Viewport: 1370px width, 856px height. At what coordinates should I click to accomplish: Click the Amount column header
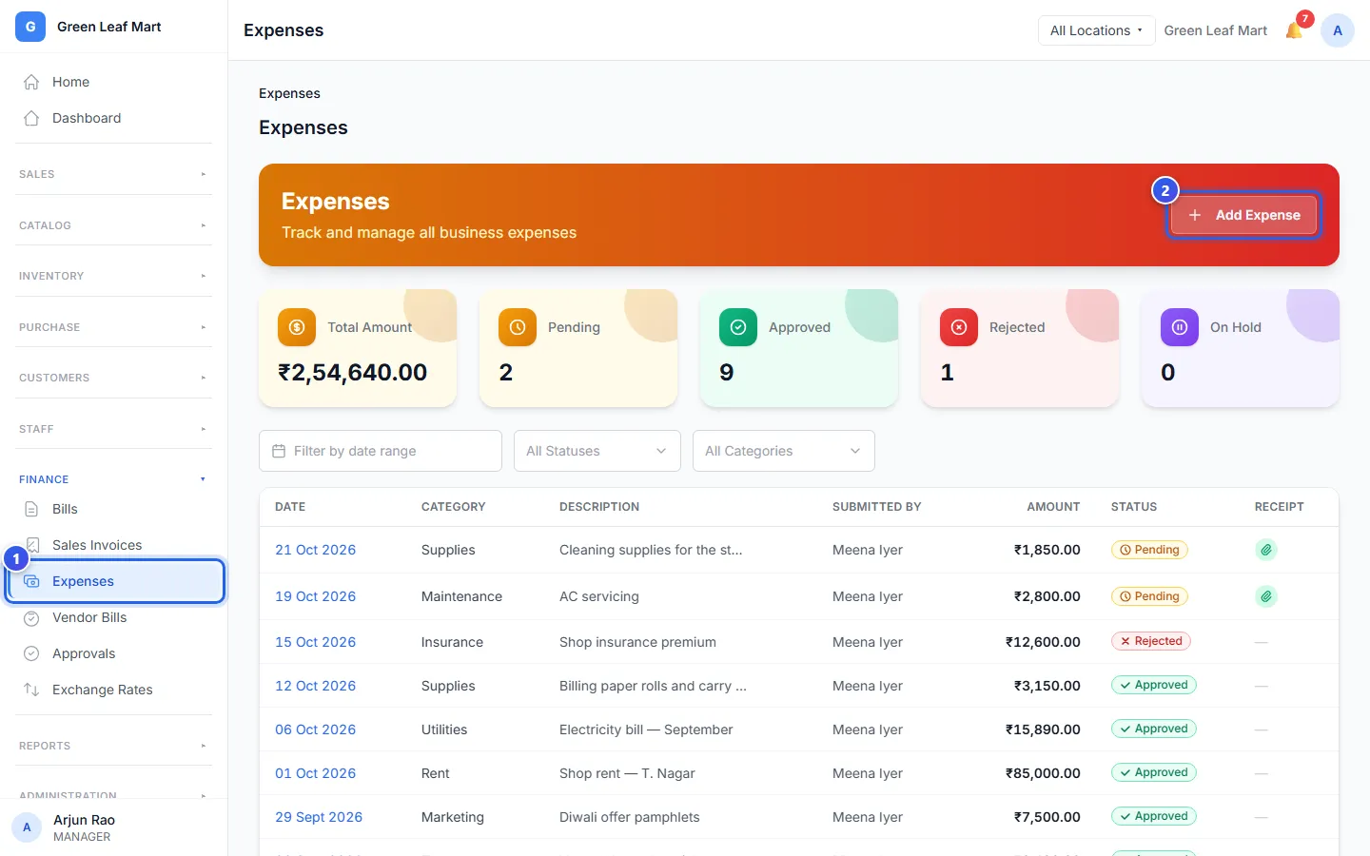click(1053, 507)
